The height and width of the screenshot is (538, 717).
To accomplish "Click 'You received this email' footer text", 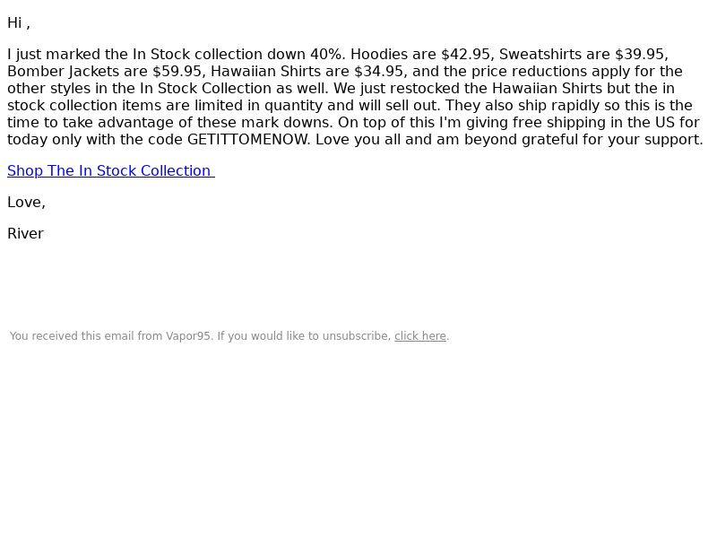I will (72, 336).
